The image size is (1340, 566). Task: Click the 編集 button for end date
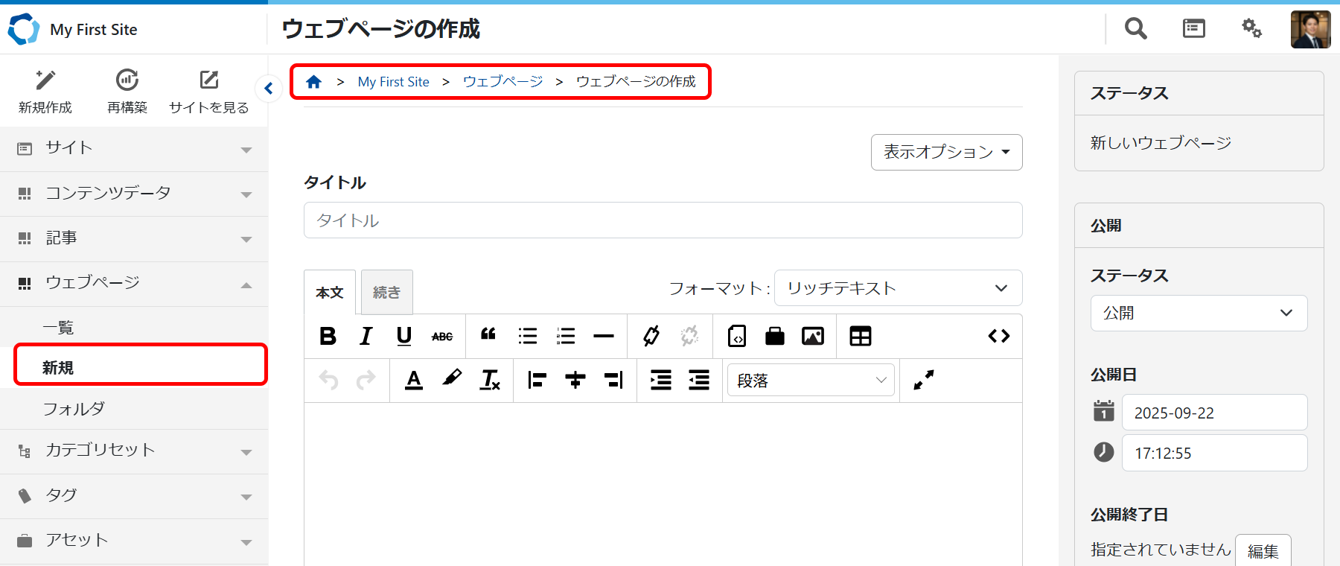coord(1263,551)
